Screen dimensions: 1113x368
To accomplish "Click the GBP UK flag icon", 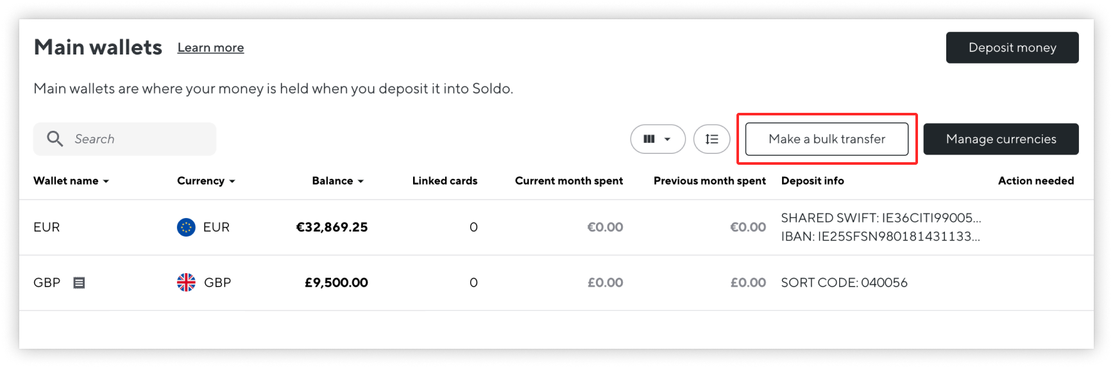I will [x=186, y=282].
